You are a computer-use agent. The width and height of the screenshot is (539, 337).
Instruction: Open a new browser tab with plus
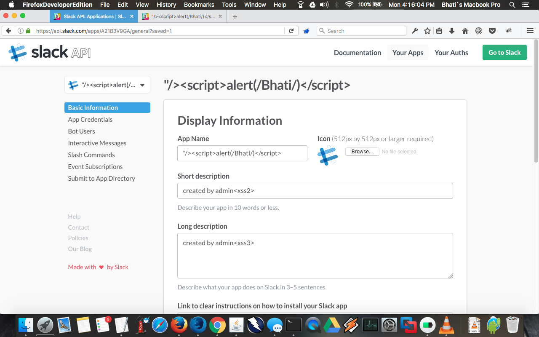click(235, 16)
